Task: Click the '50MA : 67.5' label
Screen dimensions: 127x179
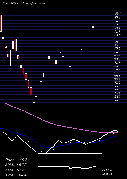Action: [x=16, y=165]
